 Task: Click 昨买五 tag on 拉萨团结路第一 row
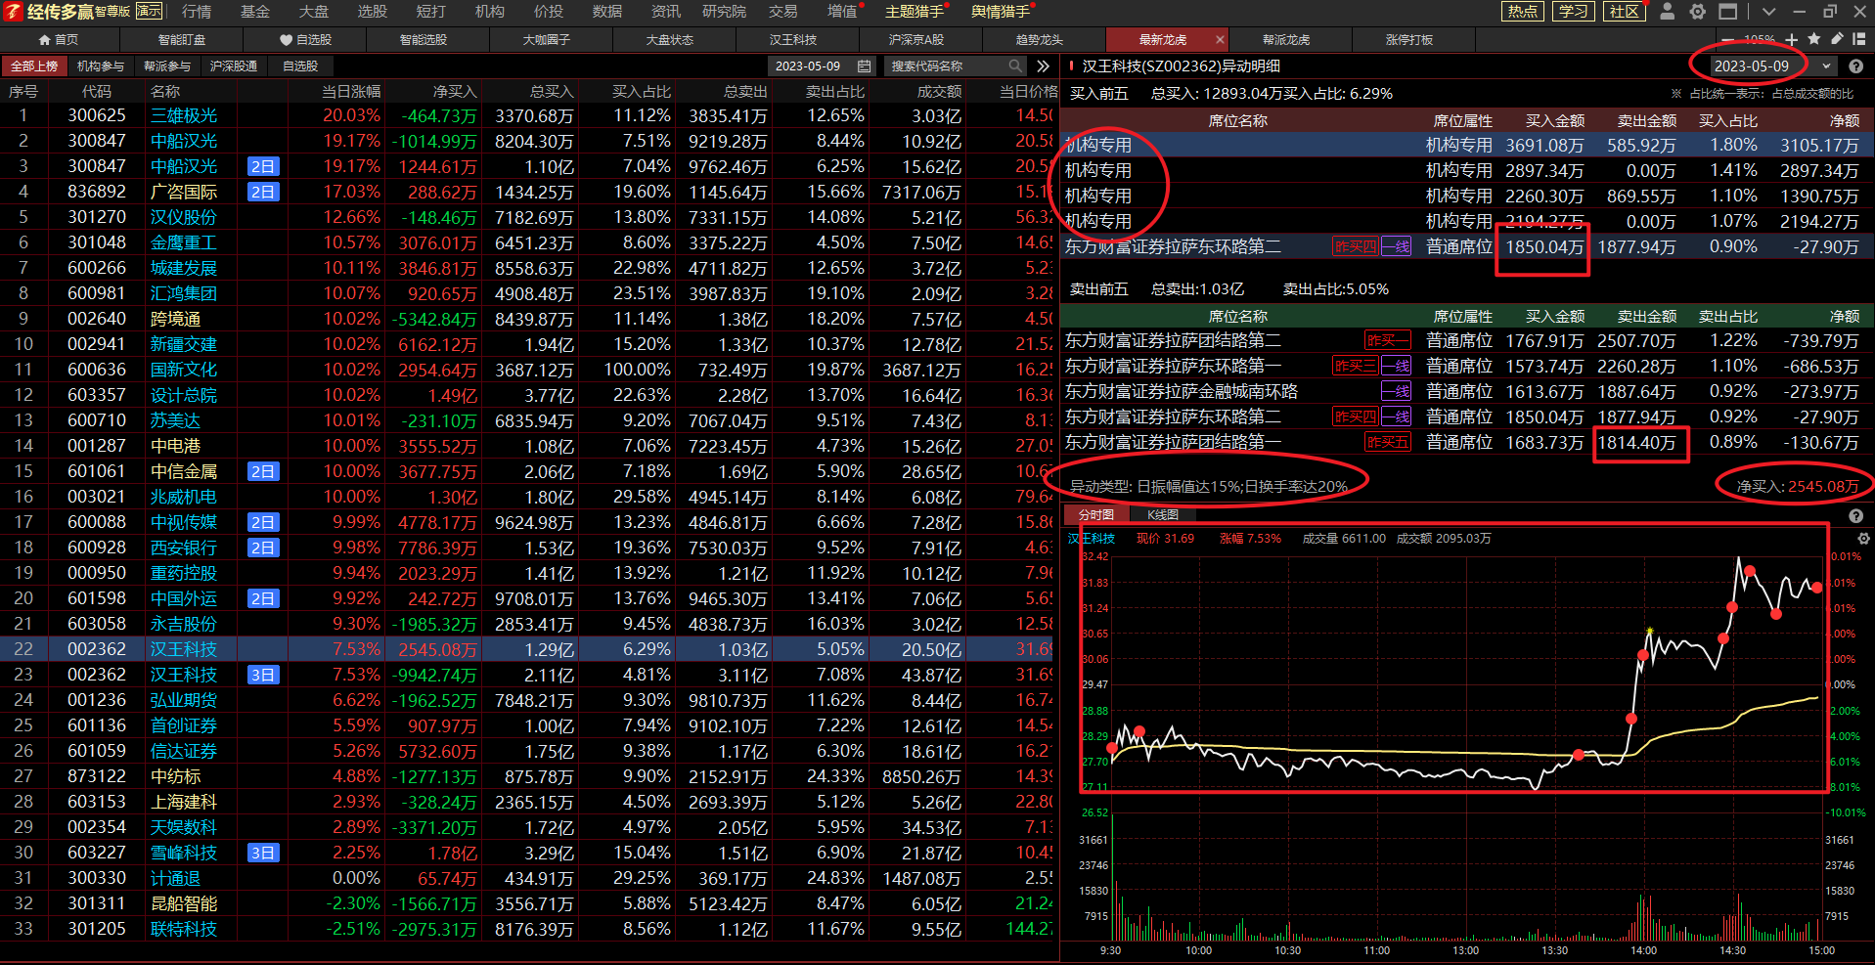tap(1388, 442)
